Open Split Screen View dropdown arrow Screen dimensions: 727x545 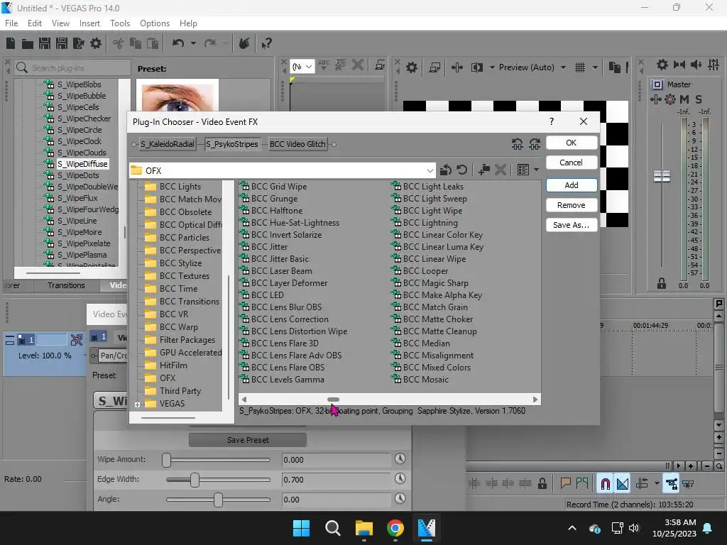492,67
